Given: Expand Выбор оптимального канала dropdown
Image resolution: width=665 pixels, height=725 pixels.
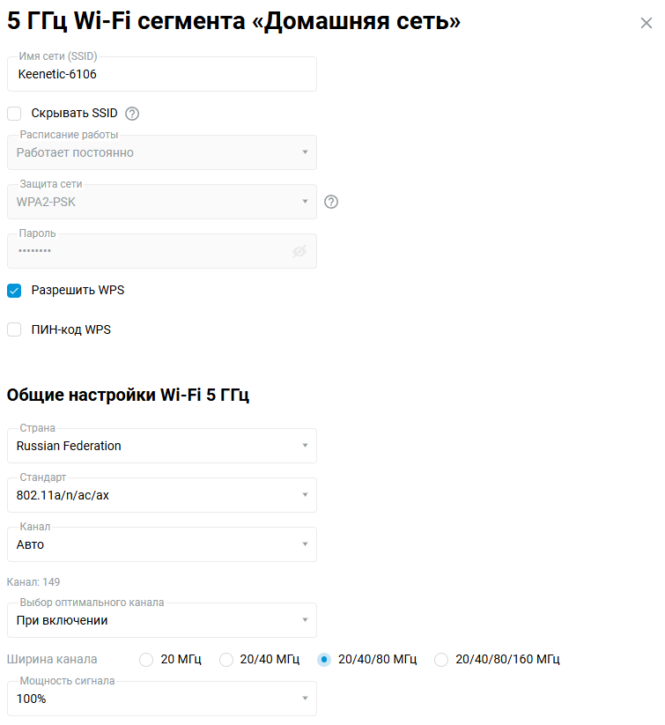Looking at the screenshot, I should (x=162, y=620).
